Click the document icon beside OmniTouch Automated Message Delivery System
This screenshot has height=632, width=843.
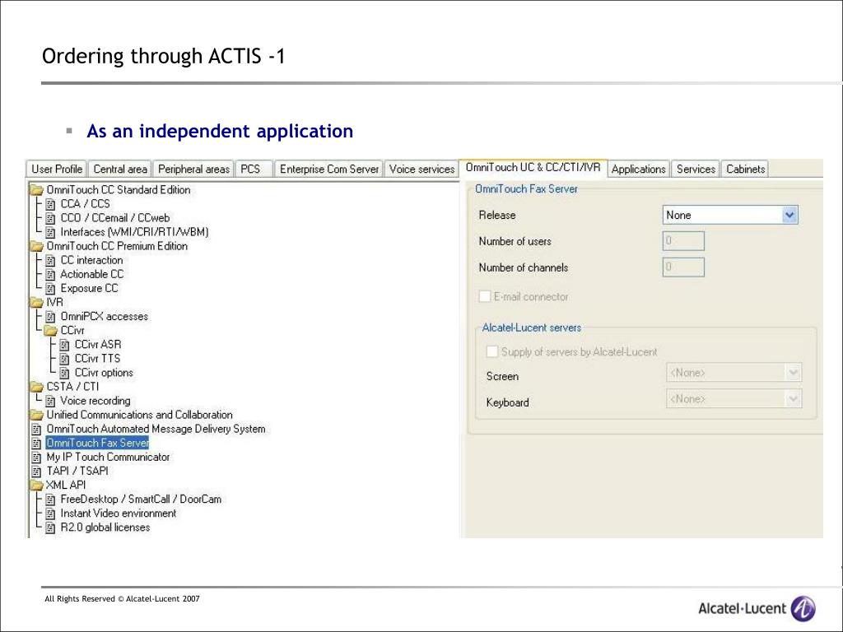point(36,430)
